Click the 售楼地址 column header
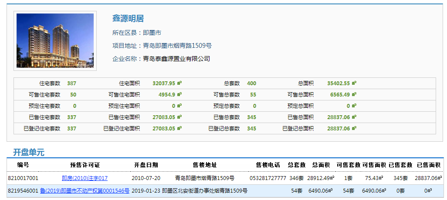The width and height of the screenshot is (447, 200). 205,165
